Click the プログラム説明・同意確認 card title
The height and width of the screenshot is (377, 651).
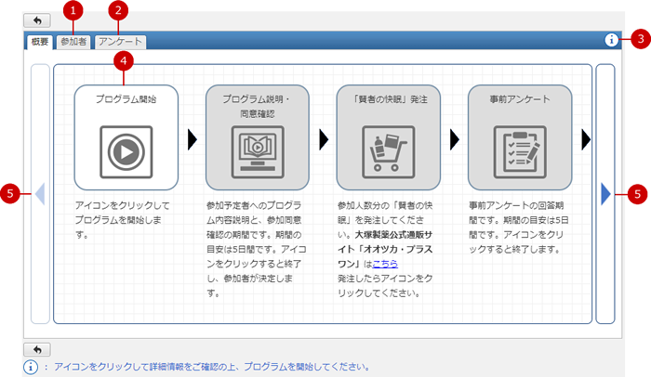[258, 105]
